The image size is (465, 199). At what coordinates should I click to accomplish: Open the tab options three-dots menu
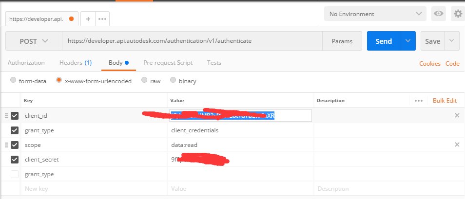pyautogui.click(x=102, y=19)
